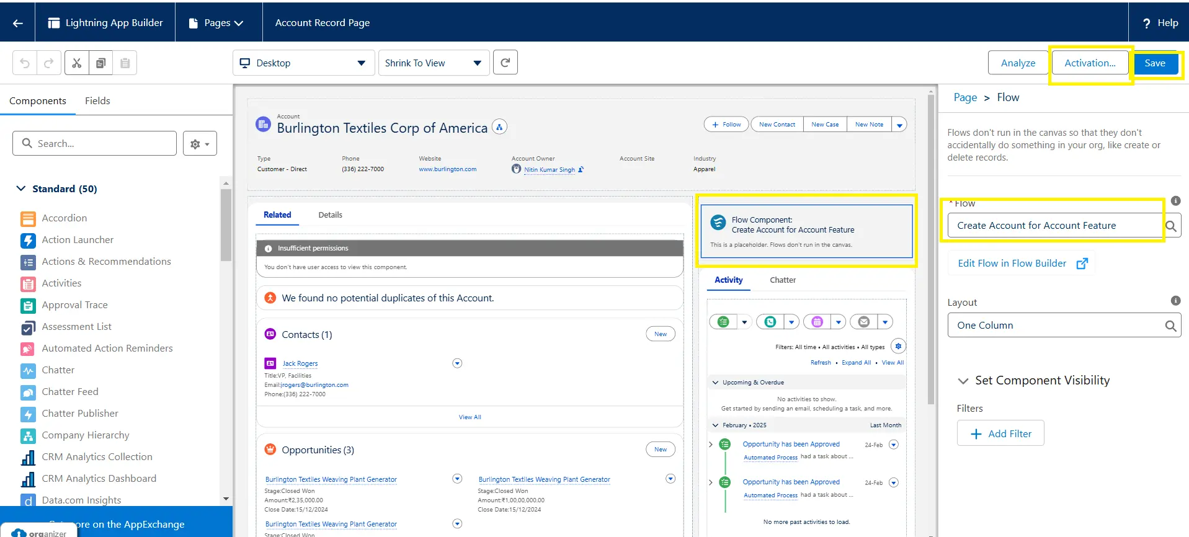Click Edit Flow in Flow Builder
Screen dimensions: 1189x537
pos(1022,264)
